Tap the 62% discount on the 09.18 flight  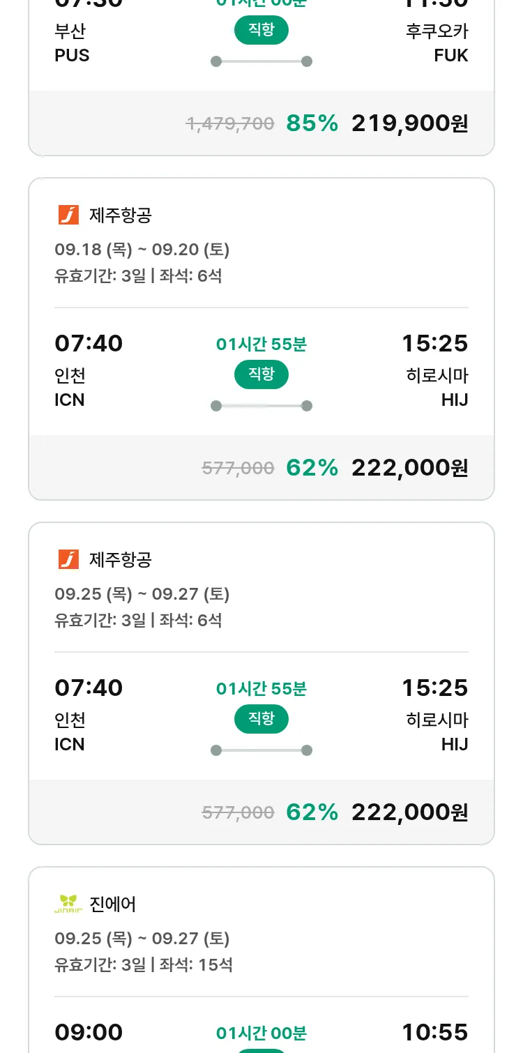click(312, 468)
